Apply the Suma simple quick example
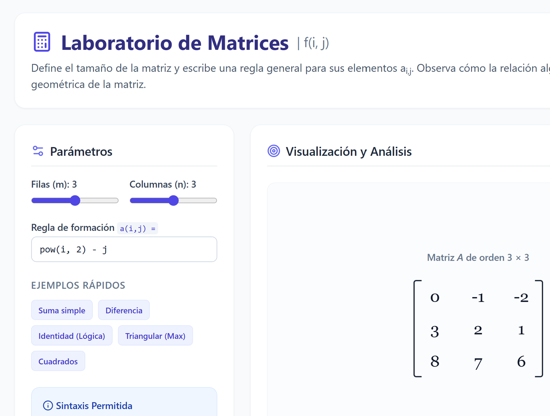Image resolution: width=550 pixels, height=416 pixels. (62, 310)
